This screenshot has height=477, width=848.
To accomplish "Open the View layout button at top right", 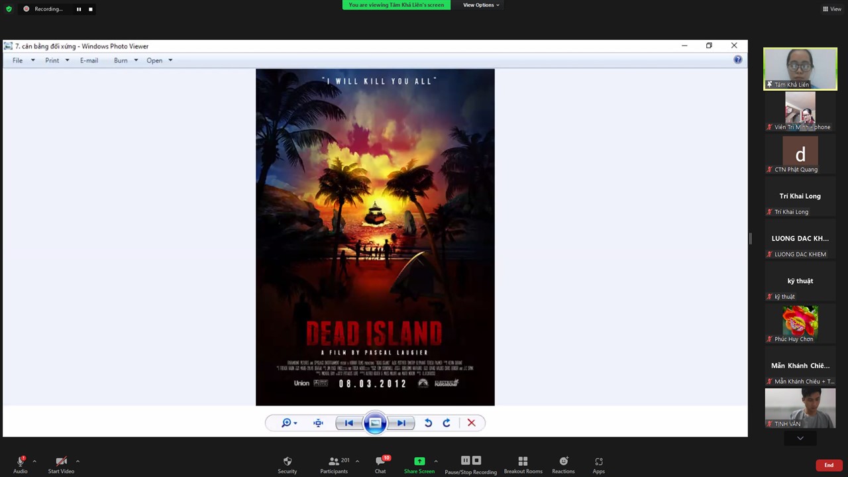I will [831, 9].
